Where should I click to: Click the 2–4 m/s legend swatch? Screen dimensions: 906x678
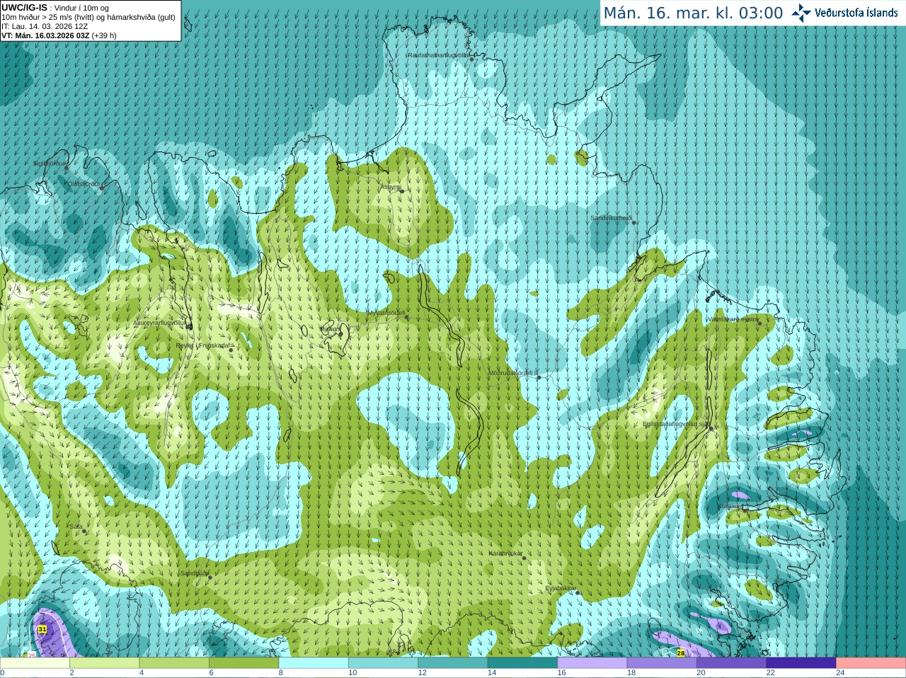pyautogui.click(x=104, y=663)
